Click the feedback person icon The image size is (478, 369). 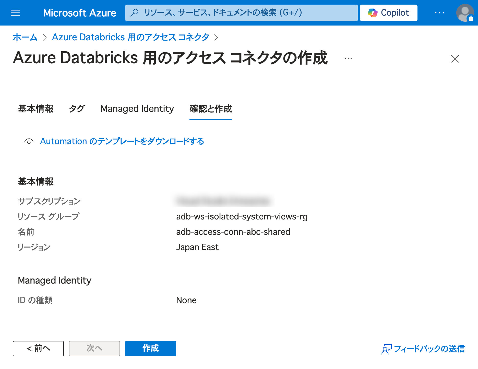(386, 349)
